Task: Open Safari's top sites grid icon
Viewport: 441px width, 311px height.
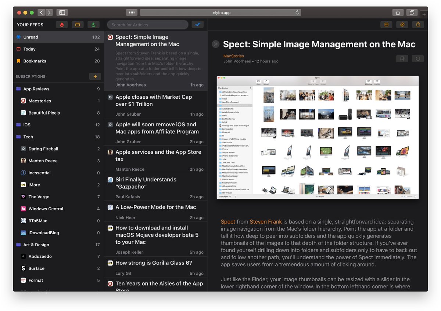Action: click(x=132, y=12)
